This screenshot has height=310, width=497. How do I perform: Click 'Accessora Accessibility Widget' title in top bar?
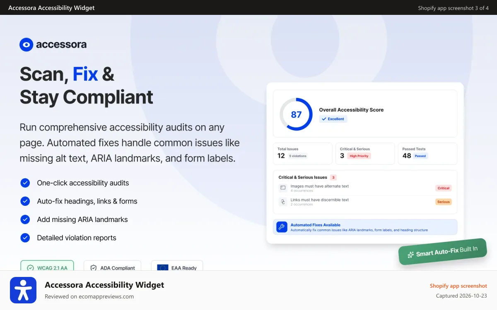point(51,8)
